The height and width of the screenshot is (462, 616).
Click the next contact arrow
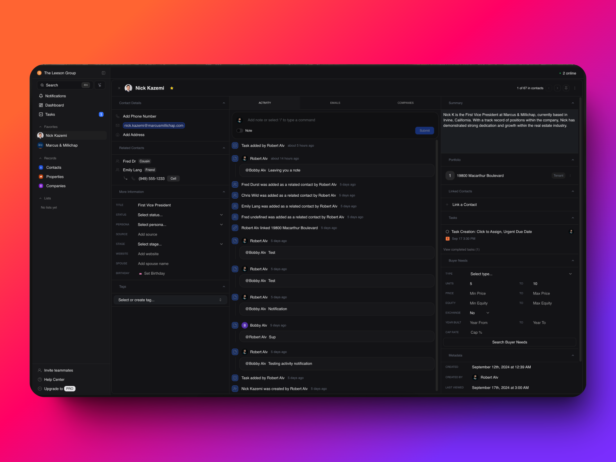[557, 88]
